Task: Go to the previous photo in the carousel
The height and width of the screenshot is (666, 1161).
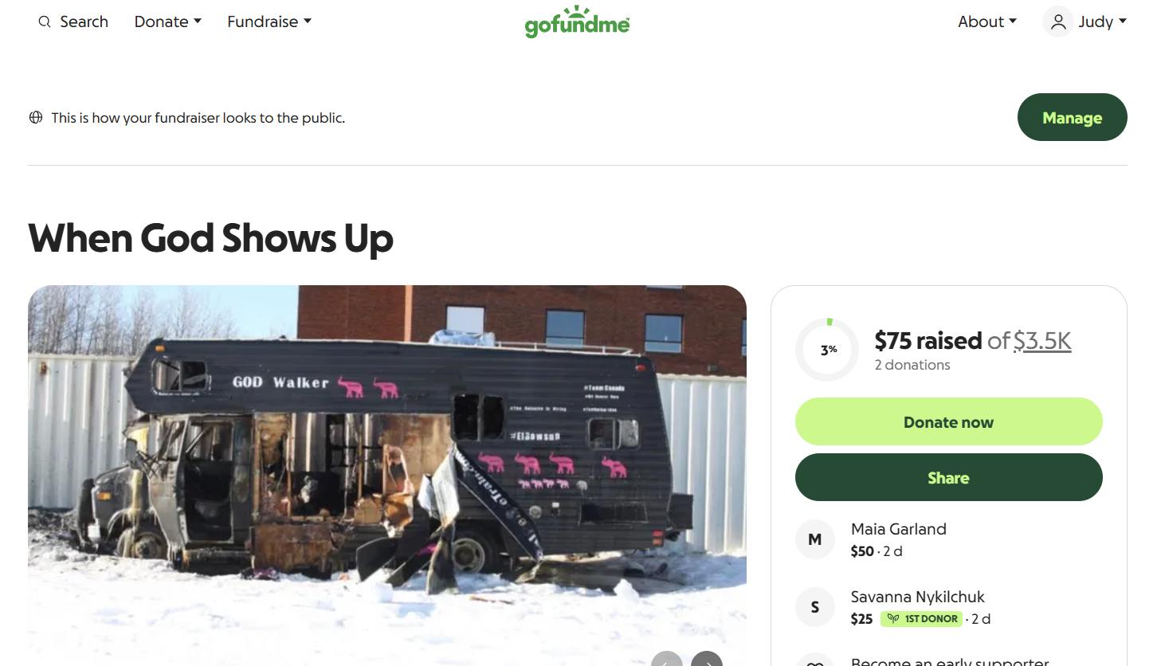Action: [667, 659]
